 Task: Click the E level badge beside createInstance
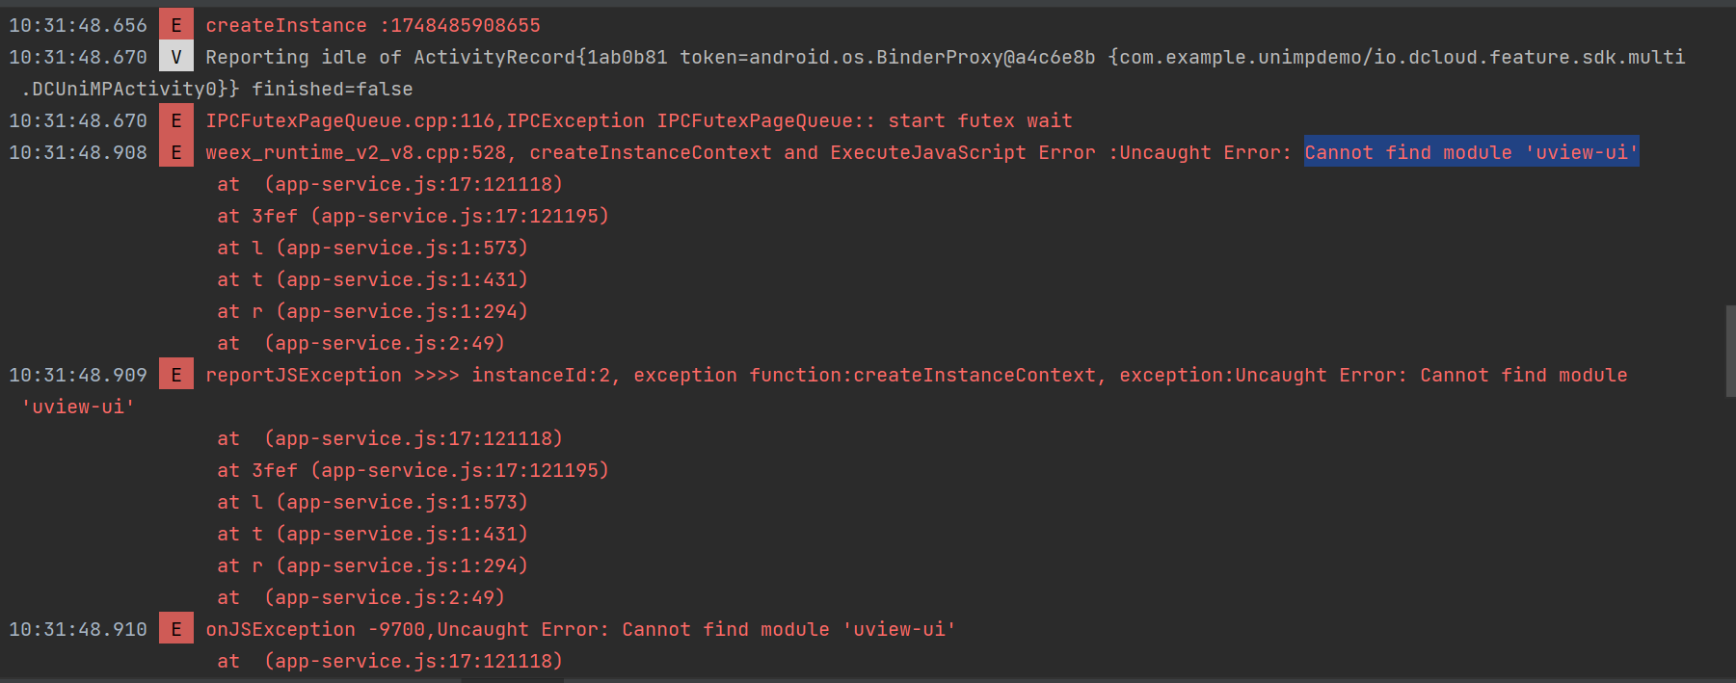[x=175, y=25]
